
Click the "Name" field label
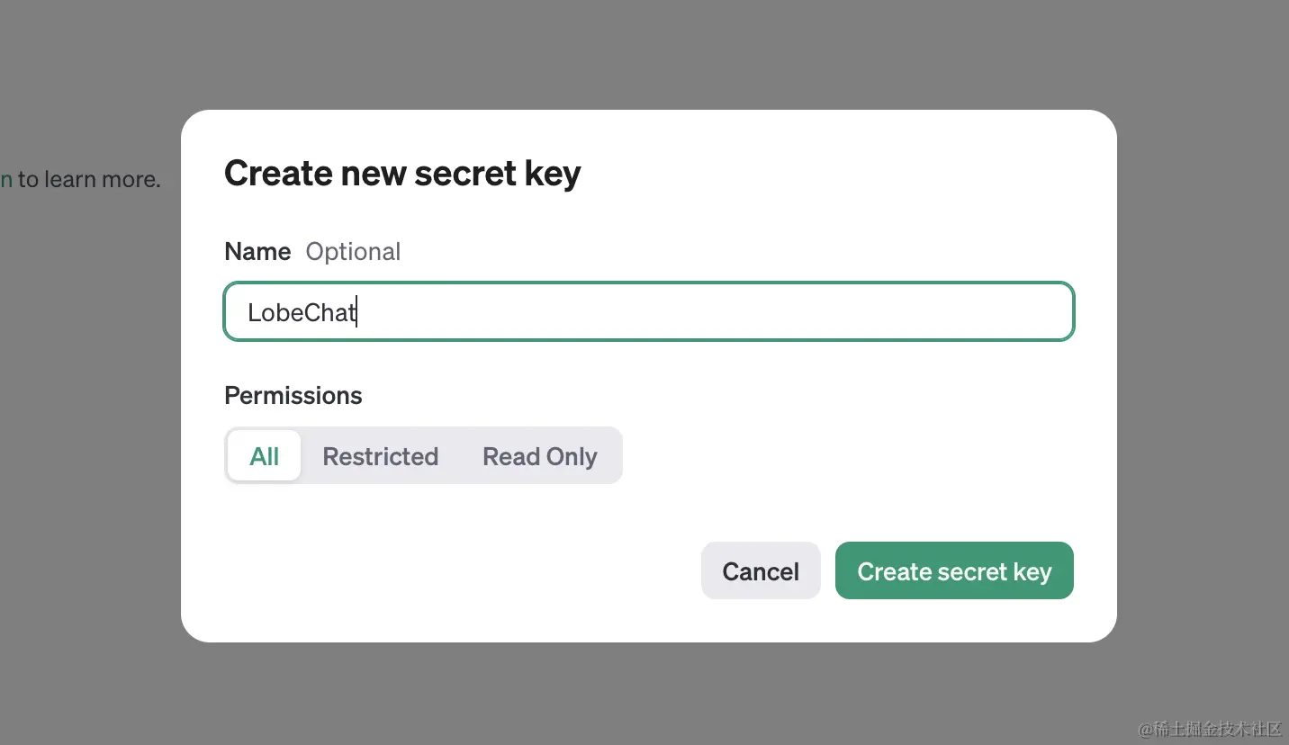257,251
